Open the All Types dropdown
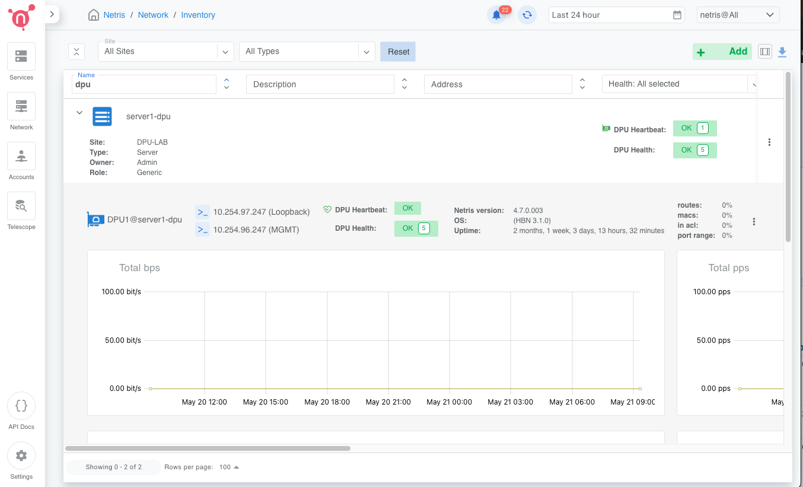Image resolution: width=803 pixels, height=487 pixels. point(307,52)
